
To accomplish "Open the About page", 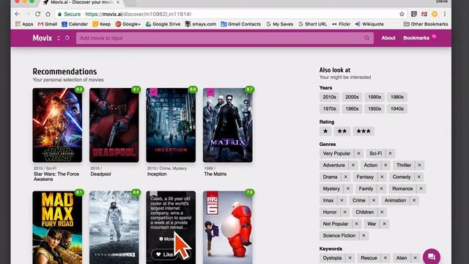I will (388, 38).
